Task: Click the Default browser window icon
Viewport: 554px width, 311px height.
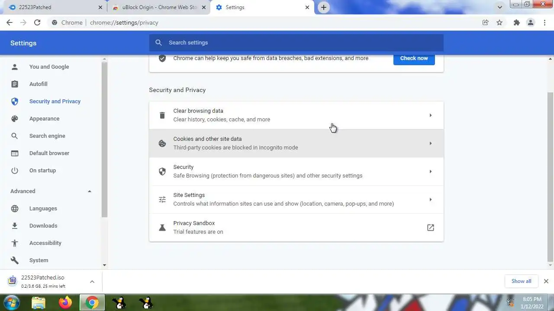Action: point(15,153)
